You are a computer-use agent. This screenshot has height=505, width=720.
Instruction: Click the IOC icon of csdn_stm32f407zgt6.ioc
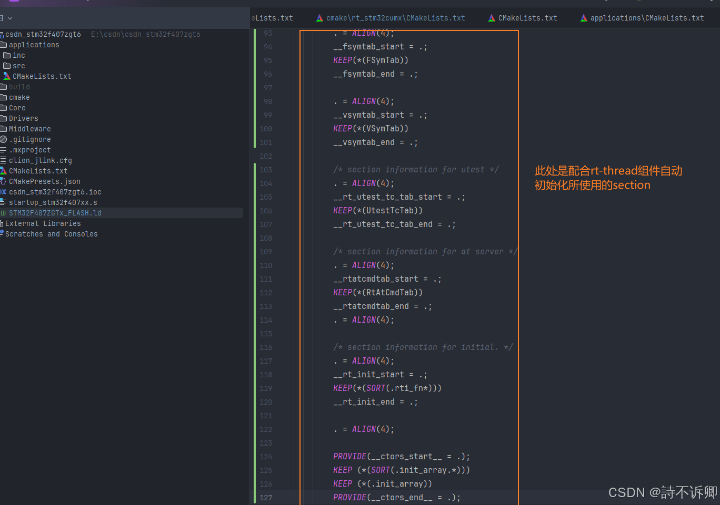3,192
